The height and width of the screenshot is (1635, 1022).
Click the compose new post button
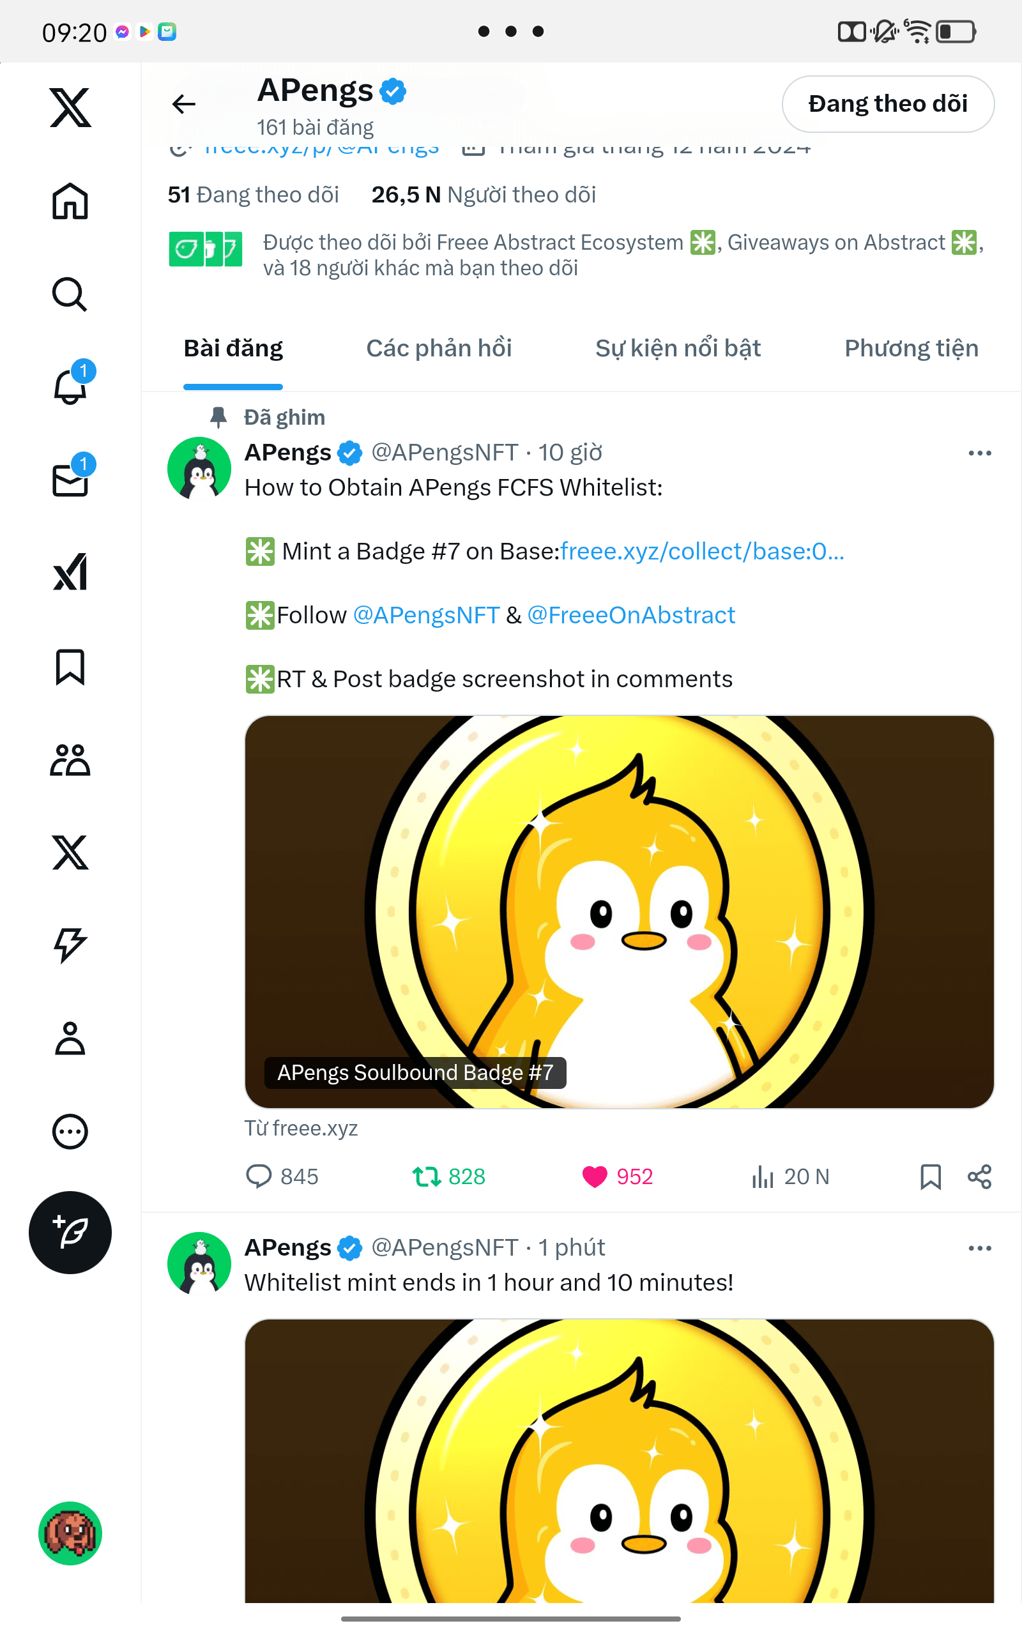(x=70, y=1233)
